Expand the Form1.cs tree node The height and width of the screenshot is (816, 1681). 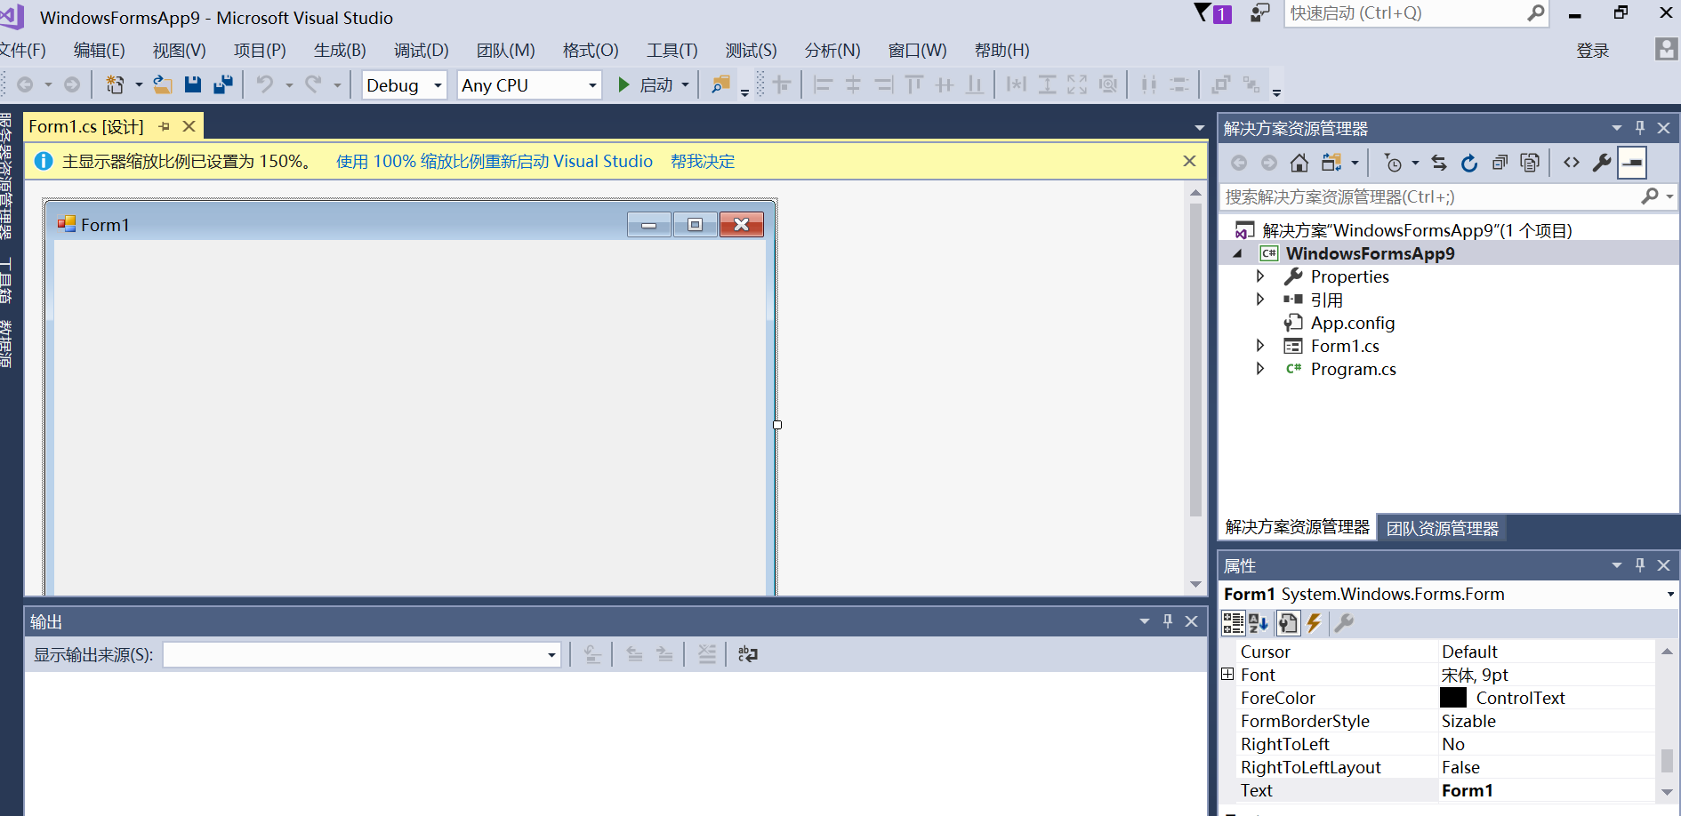point(1260,345)
